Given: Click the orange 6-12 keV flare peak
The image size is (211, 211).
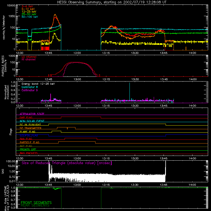Looking at the screenshot, I should pyautogui.click(x=55, y=15).
